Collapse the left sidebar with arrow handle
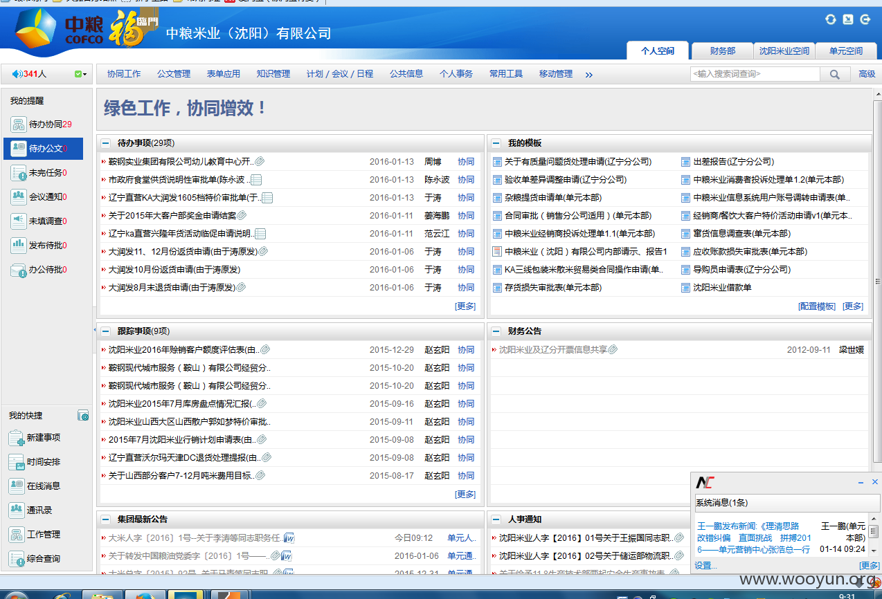The image size is (882, 599). [x=94, y=331]
